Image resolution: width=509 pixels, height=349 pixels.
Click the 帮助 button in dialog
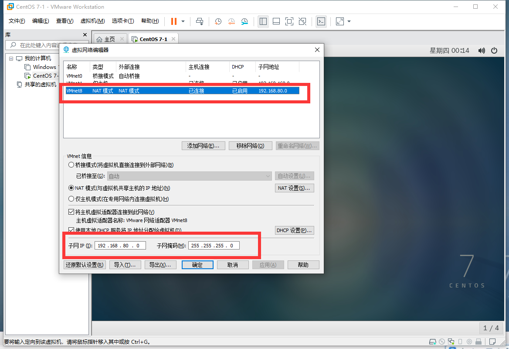coord(303,265)
